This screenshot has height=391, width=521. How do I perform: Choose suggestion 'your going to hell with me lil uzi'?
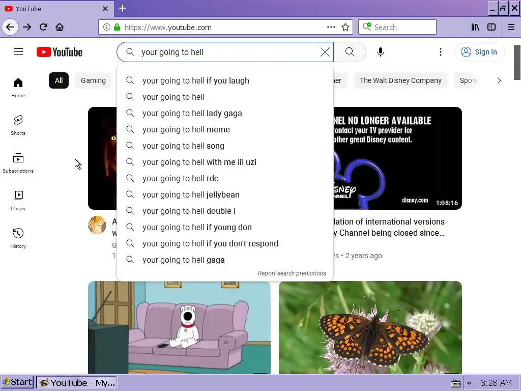(225, 162)
